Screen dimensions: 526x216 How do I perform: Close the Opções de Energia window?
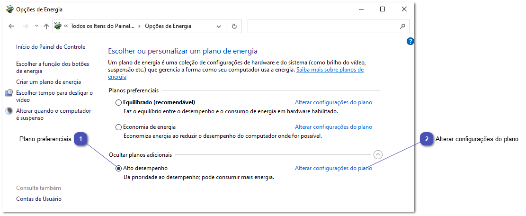pos(404,9)
